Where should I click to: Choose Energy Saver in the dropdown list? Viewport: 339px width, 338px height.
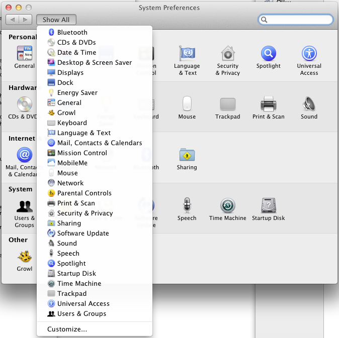click(x=77, y=92)
